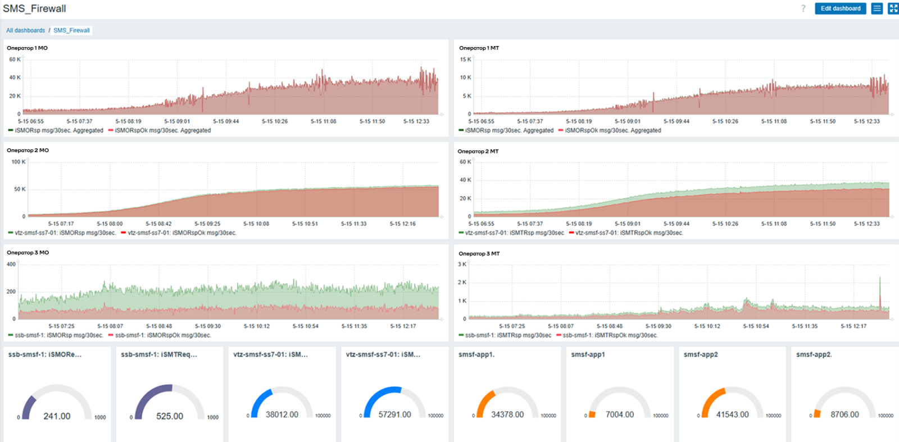Toggle green ssb-smsf-1 iSMTRsp legend in Оператор 3 MT
This screenshot has height=442, width=899.
[x=505, y=335]
